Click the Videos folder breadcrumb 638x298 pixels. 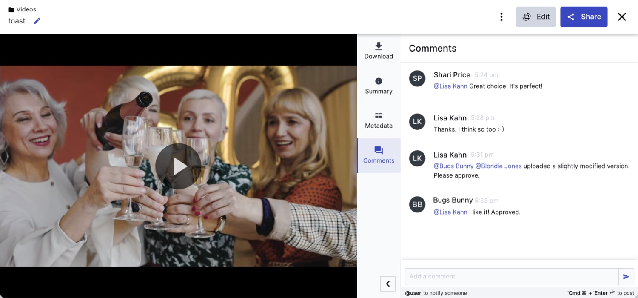point(22,9)
